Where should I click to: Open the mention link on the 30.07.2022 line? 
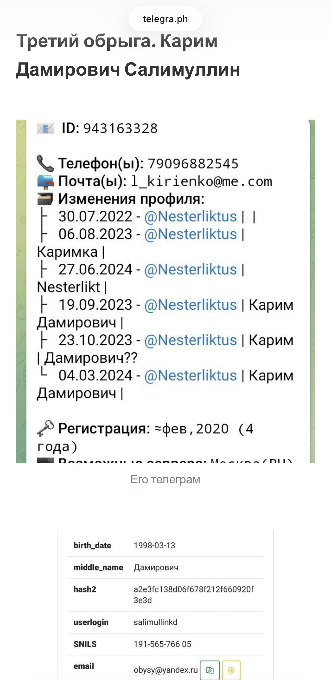pos(191,217)
